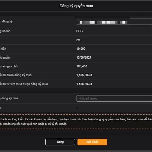Open the blurred account selector dropdown
Screen dimensions: 152x152
[x=114, y=22]
